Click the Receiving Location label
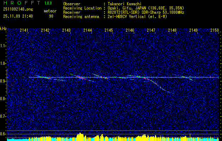The width and height of the screenshot is (222, 141). tap(82, 8)
